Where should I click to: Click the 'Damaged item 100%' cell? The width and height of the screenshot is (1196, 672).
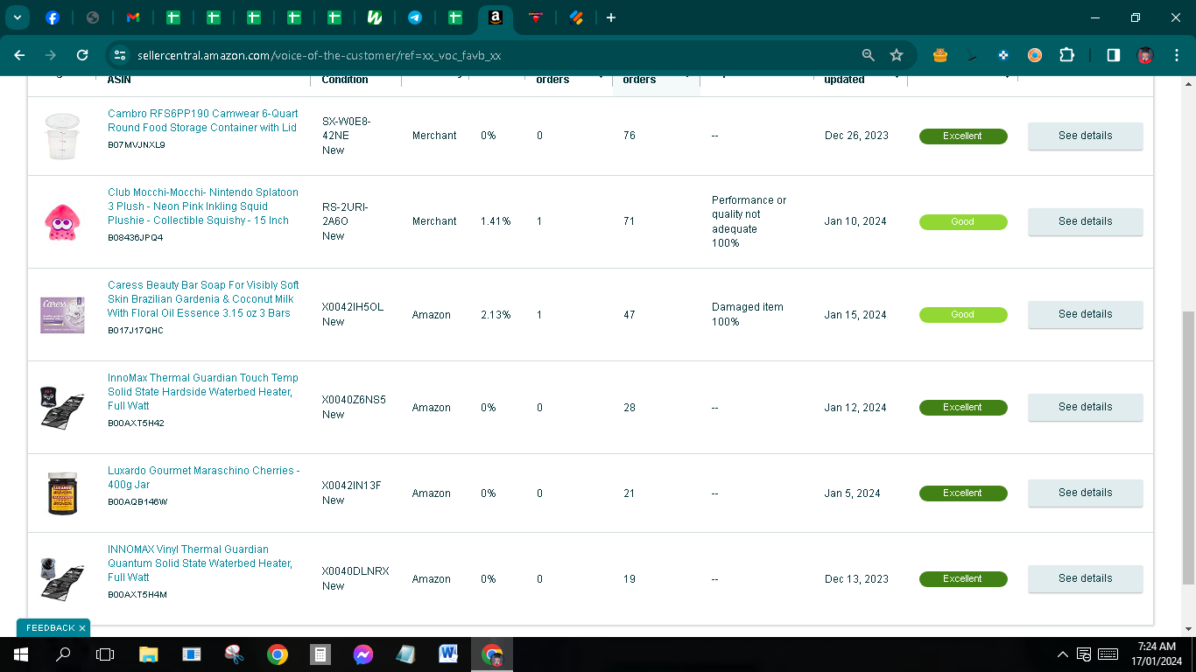748,315
